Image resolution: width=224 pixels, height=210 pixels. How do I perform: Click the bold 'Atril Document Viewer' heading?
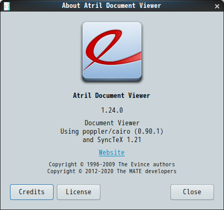click(111, 96)
